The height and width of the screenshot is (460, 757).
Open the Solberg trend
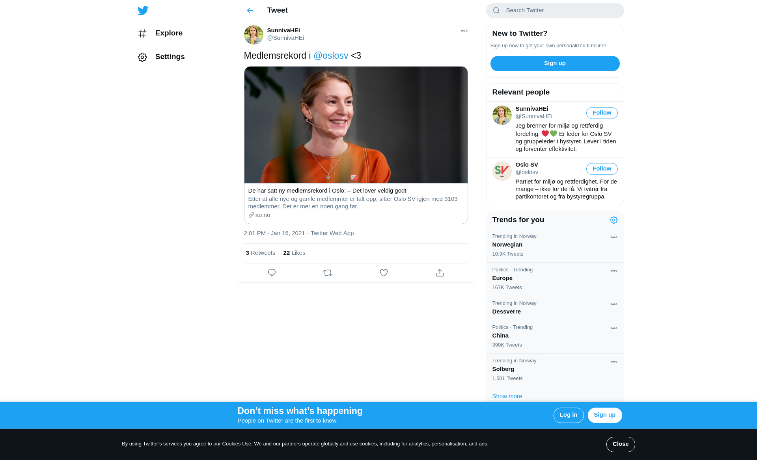click(x=555, y=370)
